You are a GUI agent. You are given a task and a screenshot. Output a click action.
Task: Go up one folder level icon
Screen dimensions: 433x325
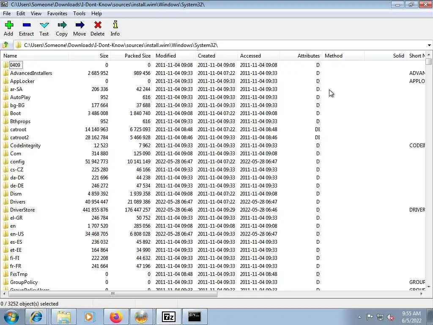(x=5, y=45)
